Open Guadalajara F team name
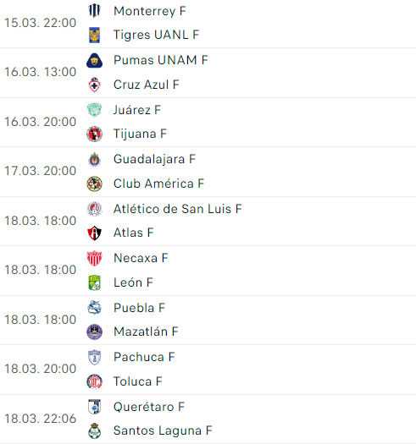Image resolution: width=416 pixels, height=444 pixels. tap(154, 159)
